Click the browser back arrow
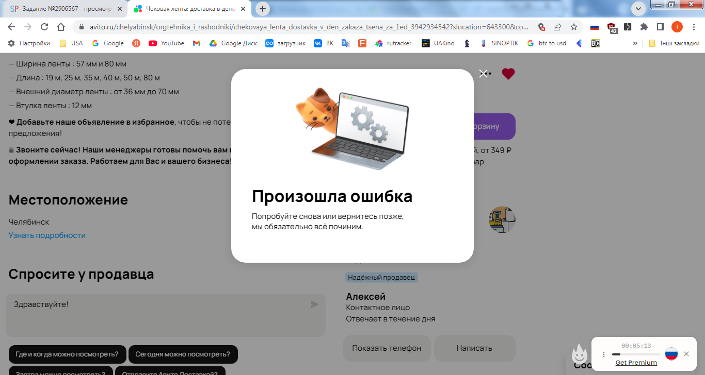The image size is (705, 375). click(x=11, y=27)
